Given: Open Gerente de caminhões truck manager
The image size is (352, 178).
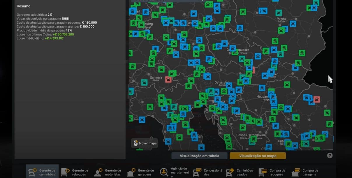Looking at the screenshot, I should [x=42, y=172].
